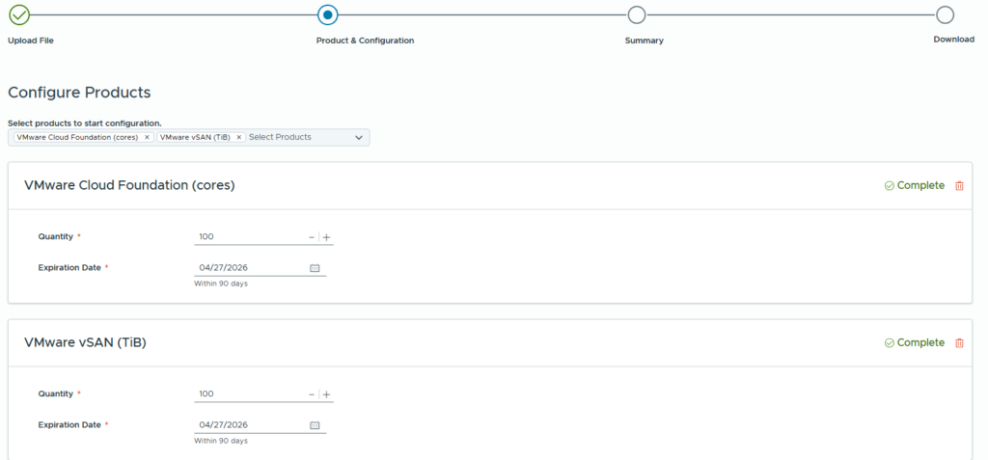The height and width of the screenshot is (460, 988).
Task: Jump to the Summary step circle
Action: [636, 14]
